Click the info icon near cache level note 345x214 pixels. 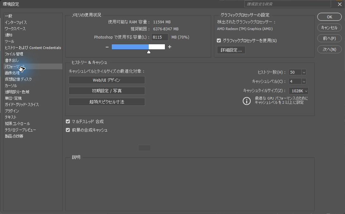[x=247, y=101]
